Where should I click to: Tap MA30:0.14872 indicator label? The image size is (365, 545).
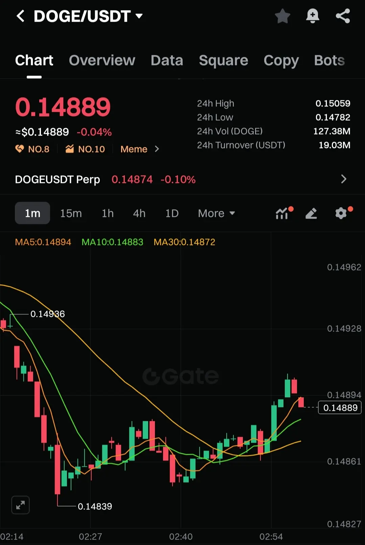click(184, 242)
